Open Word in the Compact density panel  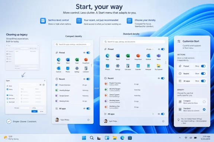[x=68, y=60]
